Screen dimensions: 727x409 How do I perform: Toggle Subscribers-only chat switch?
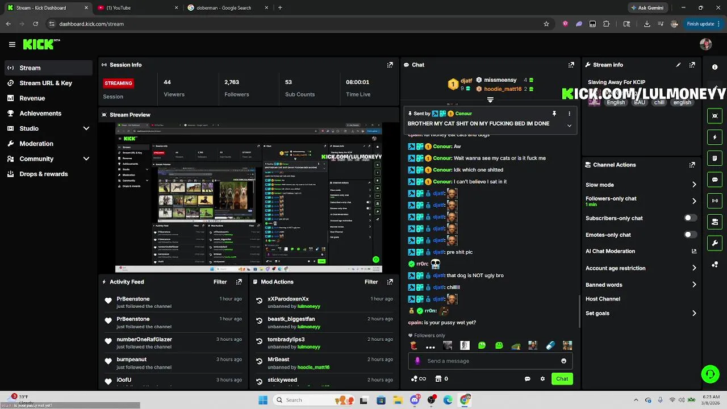click(690, 218)
